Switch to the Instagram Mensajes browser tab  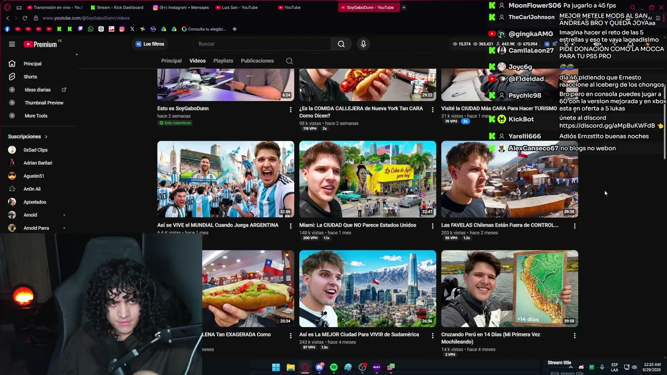pyautogui.click(x=181, y=7)
